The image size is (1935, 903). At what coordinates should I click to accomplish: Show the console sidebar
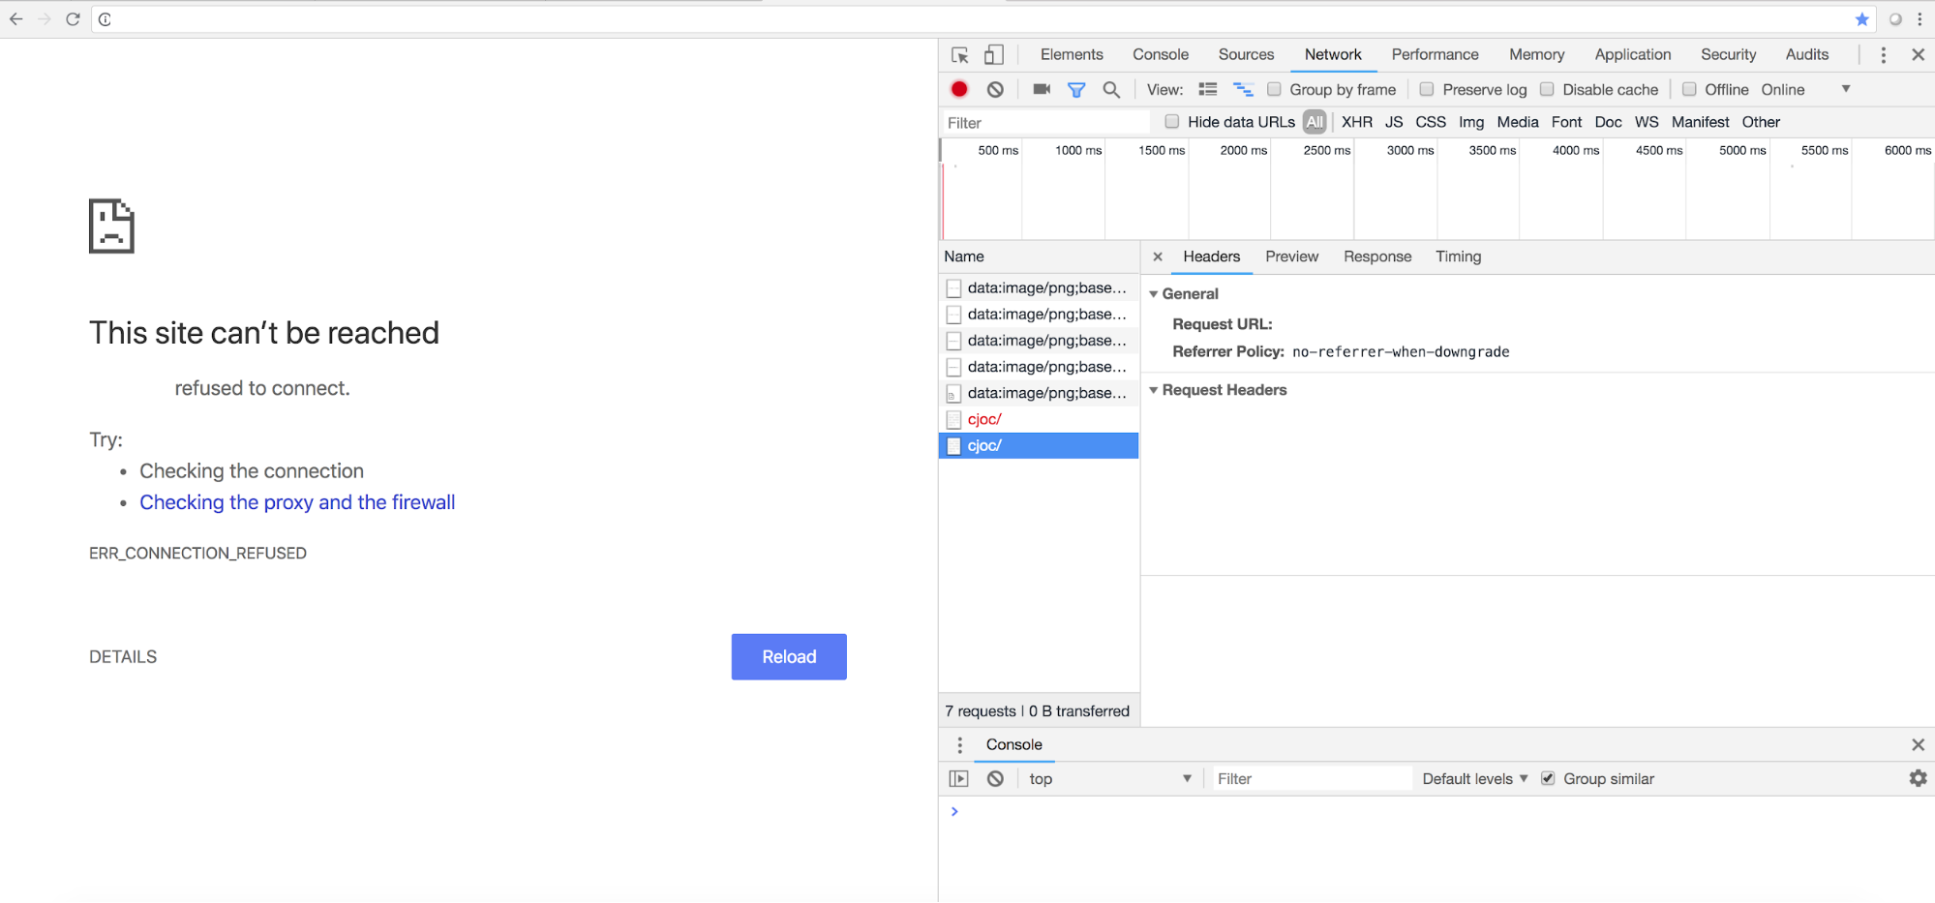point(959,778)
